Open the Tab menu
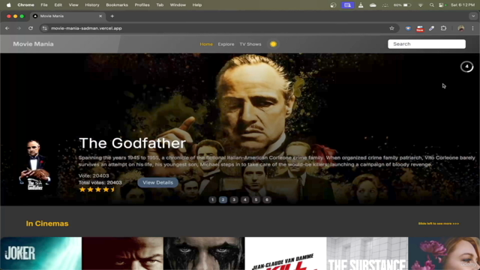This screenshot has width=480, height=270. pos(160,5)
